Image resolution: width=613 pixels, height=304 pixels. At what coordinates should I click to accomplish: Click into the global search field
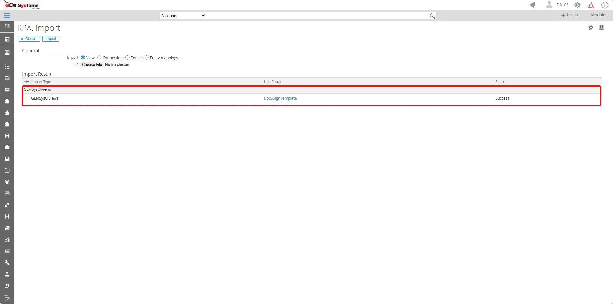(317, 16)
